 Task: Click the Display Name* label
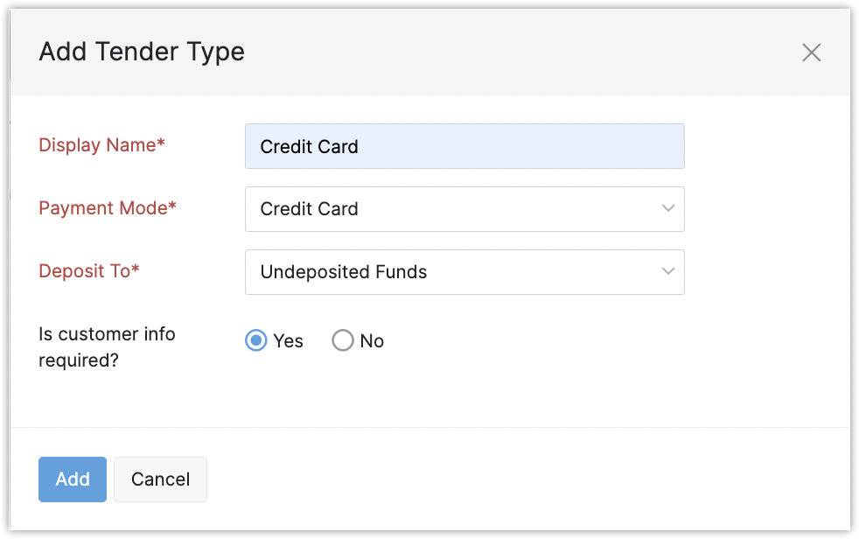click(101, 145)
